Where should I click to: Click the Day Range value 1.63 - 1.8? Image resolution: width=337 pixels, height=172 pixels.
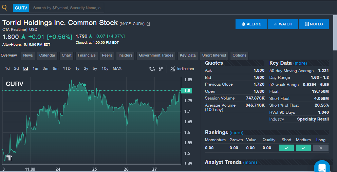click(x=320, y=78)
